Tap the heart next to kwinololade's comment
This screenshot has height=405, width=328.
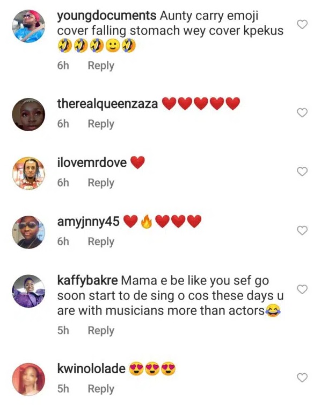[302, 378]
